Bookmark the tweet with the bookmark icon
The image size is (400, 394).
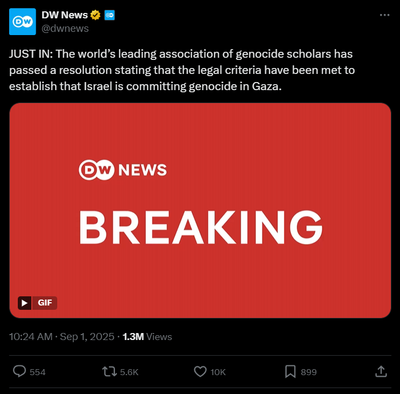[290, 371]
